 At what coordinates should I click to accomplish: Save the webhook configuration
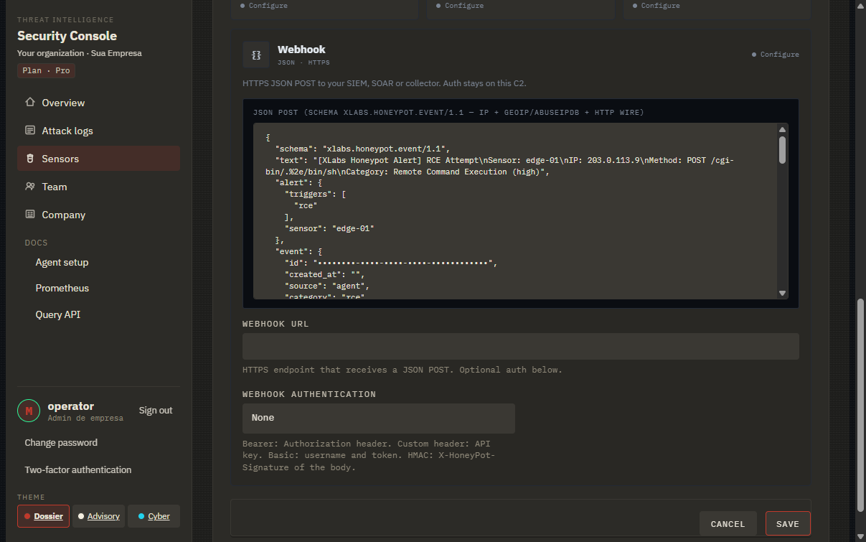pos(788,524)
